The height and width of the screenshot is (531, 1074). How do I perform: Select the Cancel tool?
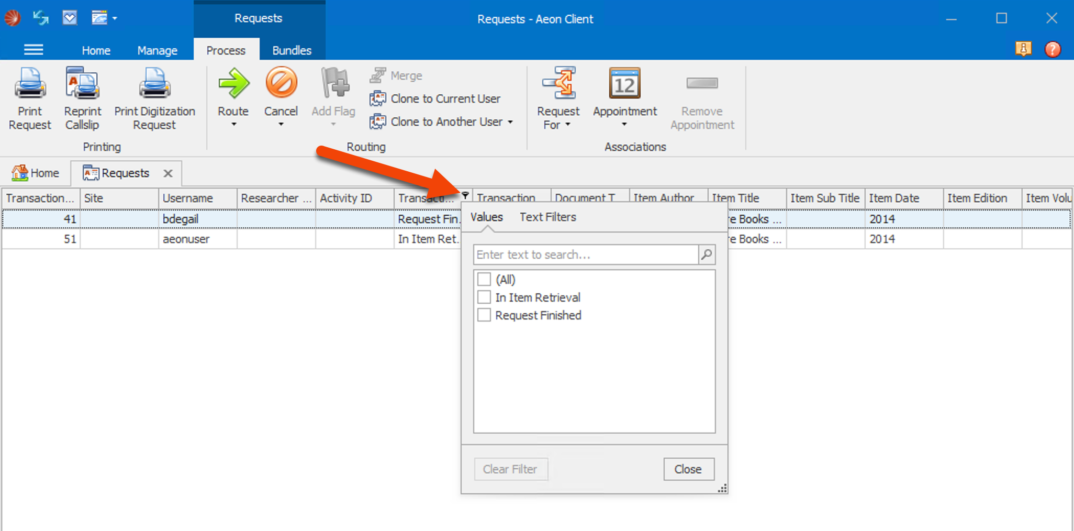[281, 94]
